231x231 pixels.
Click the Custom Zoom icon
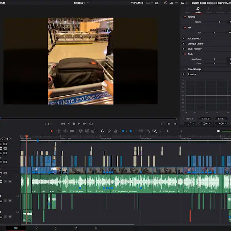coord(154,131)
